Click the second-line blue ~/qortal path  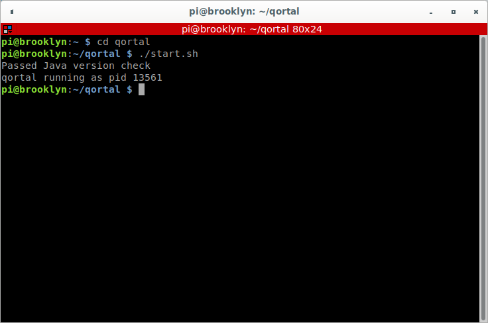click(x=97, y=54)
